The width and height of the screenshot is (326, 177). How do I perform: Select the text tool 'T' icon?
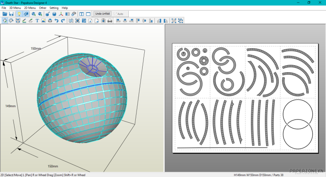coord(37,21)
